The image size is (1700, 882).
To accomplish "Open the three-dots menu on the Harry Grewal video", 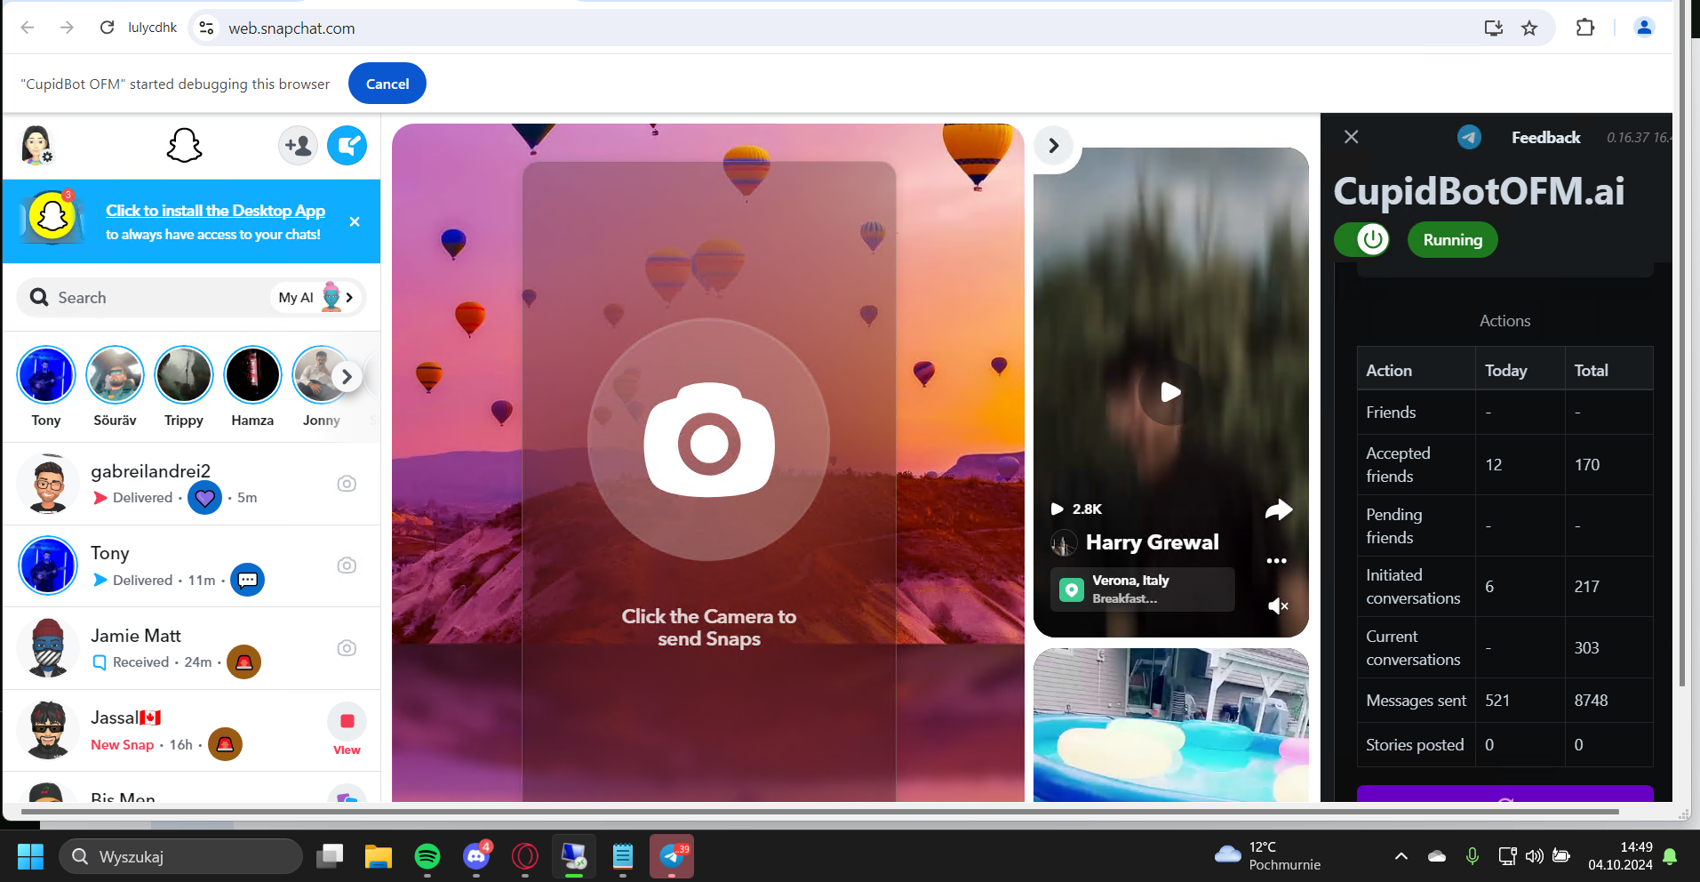I will pos(1277,561).
